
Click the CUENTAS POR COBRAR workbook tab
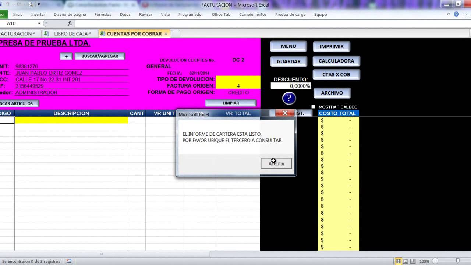pos(134,33)
